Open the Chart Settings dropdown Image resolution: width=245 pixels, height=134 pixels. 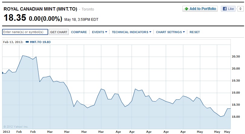pyautogui.click(x=170, y=32)
